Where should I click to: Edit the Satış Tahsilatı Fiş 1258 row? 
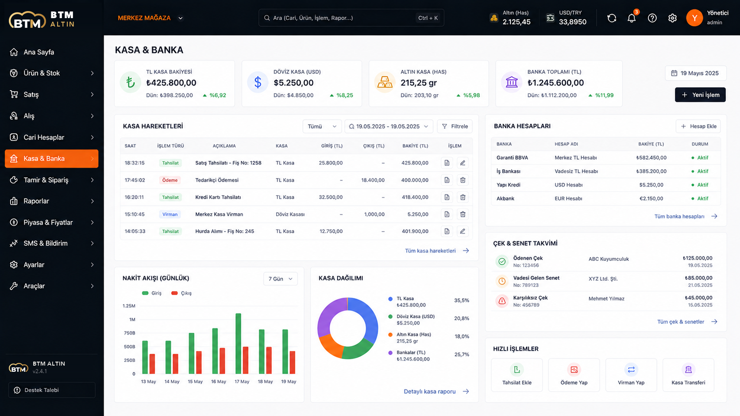(x=462, y=163)
